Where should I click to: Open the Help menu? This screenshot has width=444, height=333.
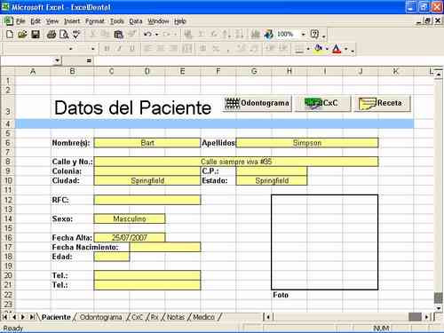point(179,21)
